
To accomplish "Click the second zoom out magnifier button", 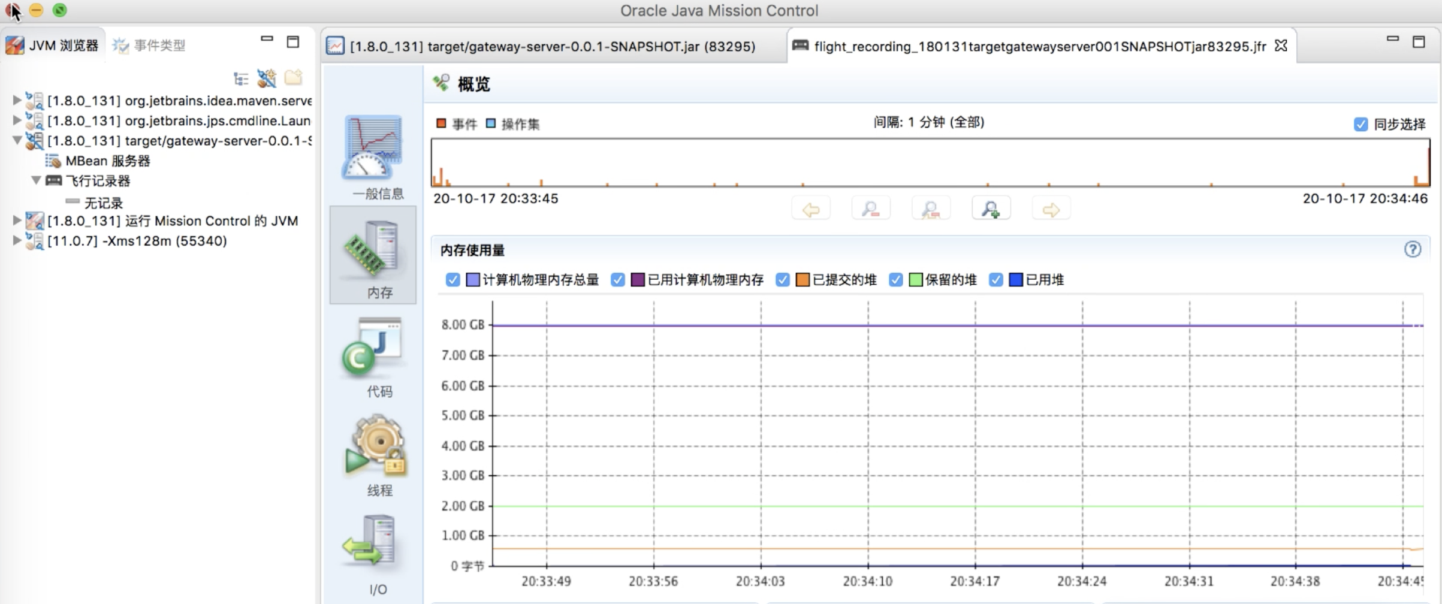I will (x=931, y=209).
